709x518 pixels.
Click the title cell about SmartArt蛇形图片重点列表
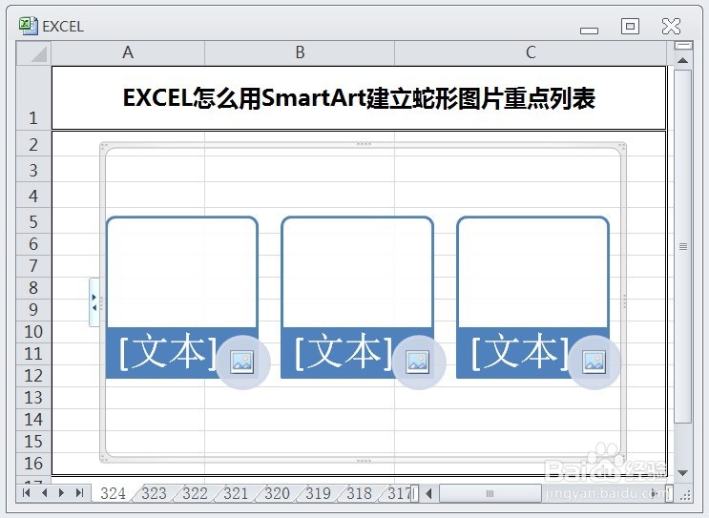(x=359, y=98)
